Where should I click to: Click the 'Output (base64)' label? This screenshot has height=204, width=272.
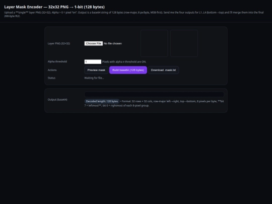[x=57, y=100]
